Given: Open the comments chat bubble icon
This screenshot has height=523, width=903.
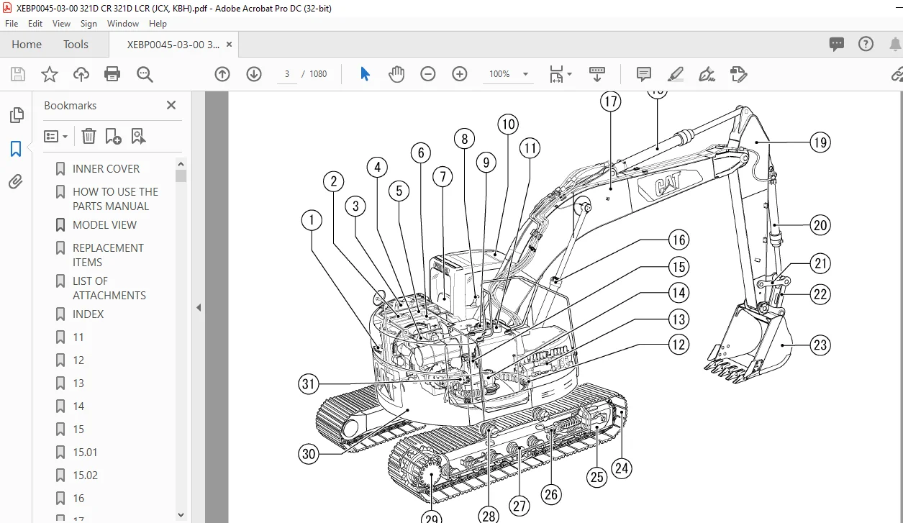Looking at the screenshot, I should click(x=837, y=44).
